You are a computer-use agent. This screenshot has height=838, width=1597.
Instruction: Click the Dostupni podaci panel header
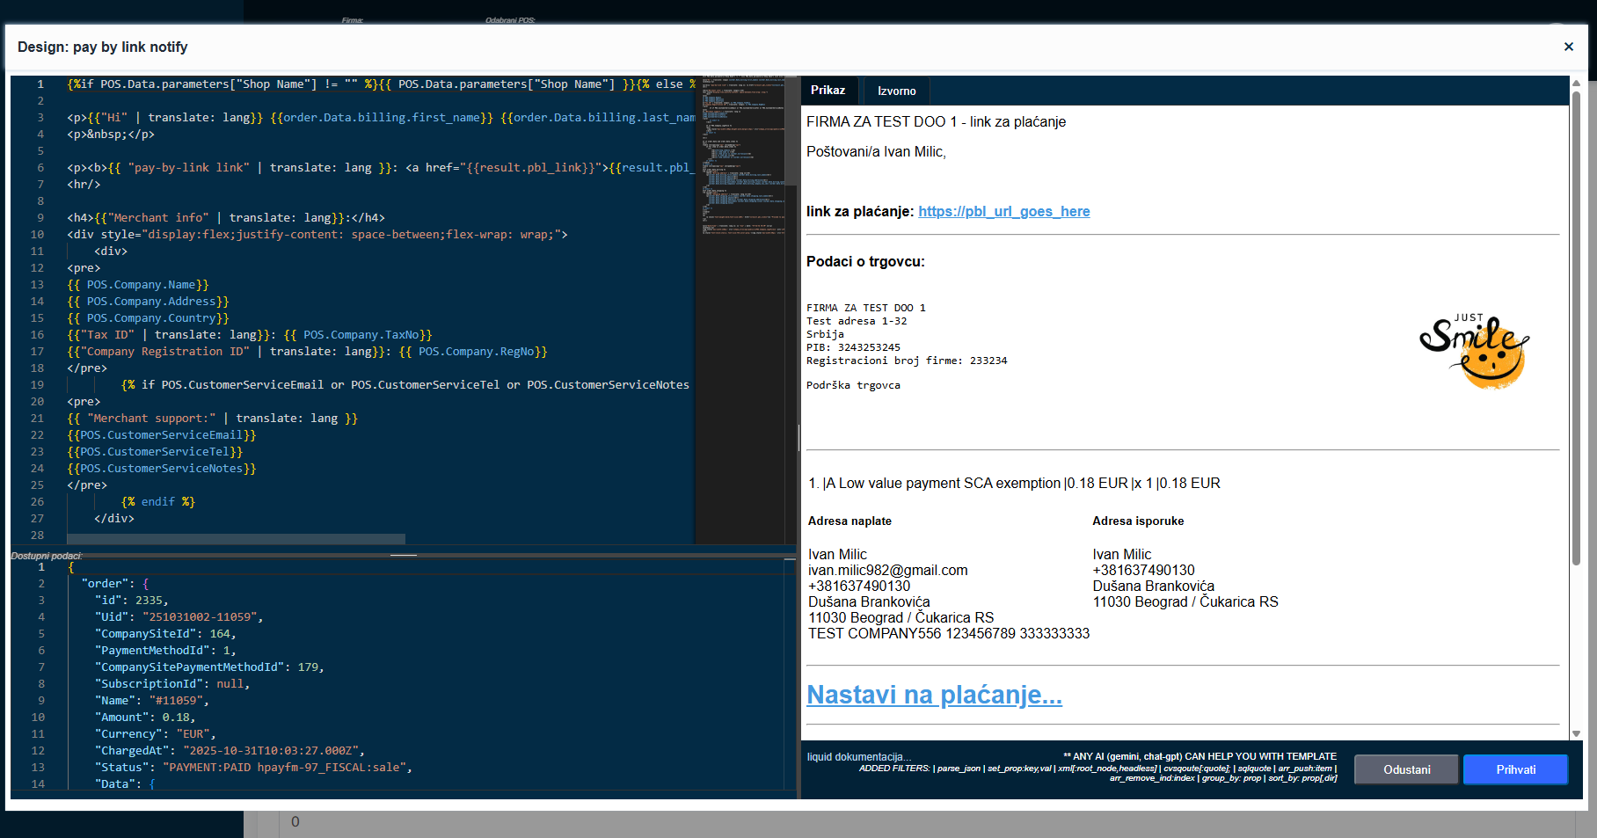(x=46, y=555)
